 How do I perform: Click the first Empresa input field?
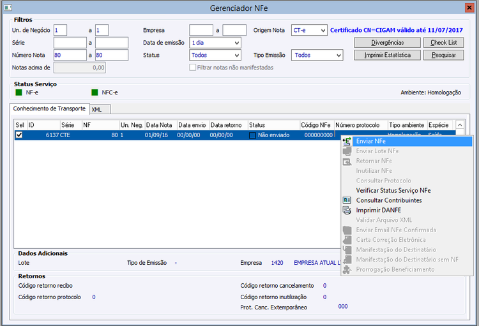point(201,30)
